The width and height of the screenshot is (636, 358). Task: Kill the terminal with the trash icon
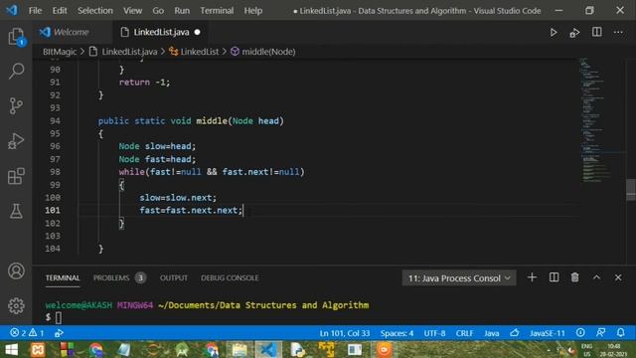coord(574,277)
